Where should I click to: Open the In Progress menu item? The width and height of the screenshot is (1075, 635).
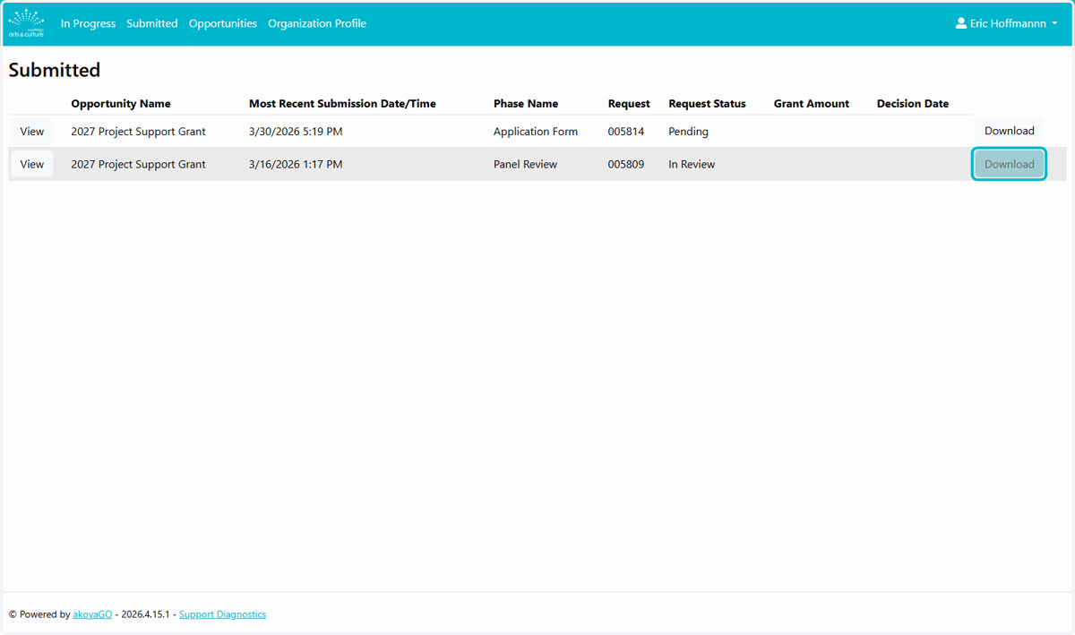pyautogui.click(x=88, y=23)
